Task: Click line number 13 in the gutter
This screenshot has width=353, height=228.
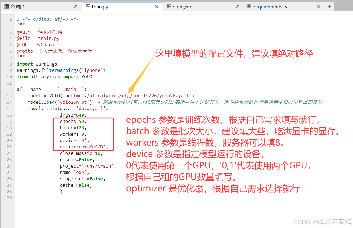Action: [9, 96]
